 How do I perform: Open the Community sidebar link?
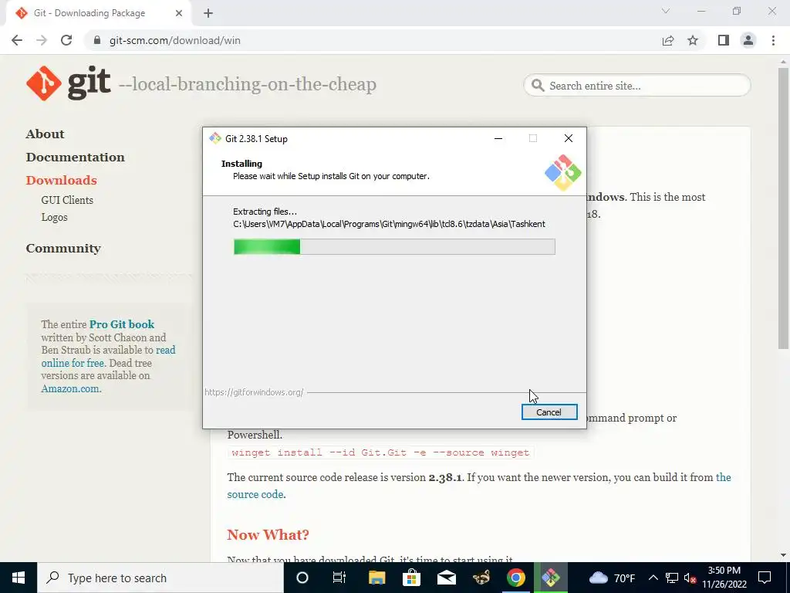coord(63,249)
